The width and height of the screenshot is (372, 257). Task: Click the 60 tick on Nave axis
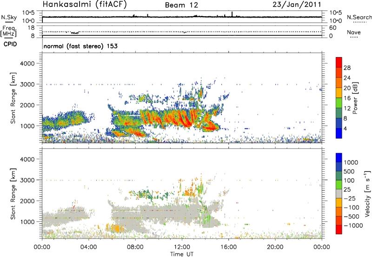pyautogui.click(x=332, y=28)
